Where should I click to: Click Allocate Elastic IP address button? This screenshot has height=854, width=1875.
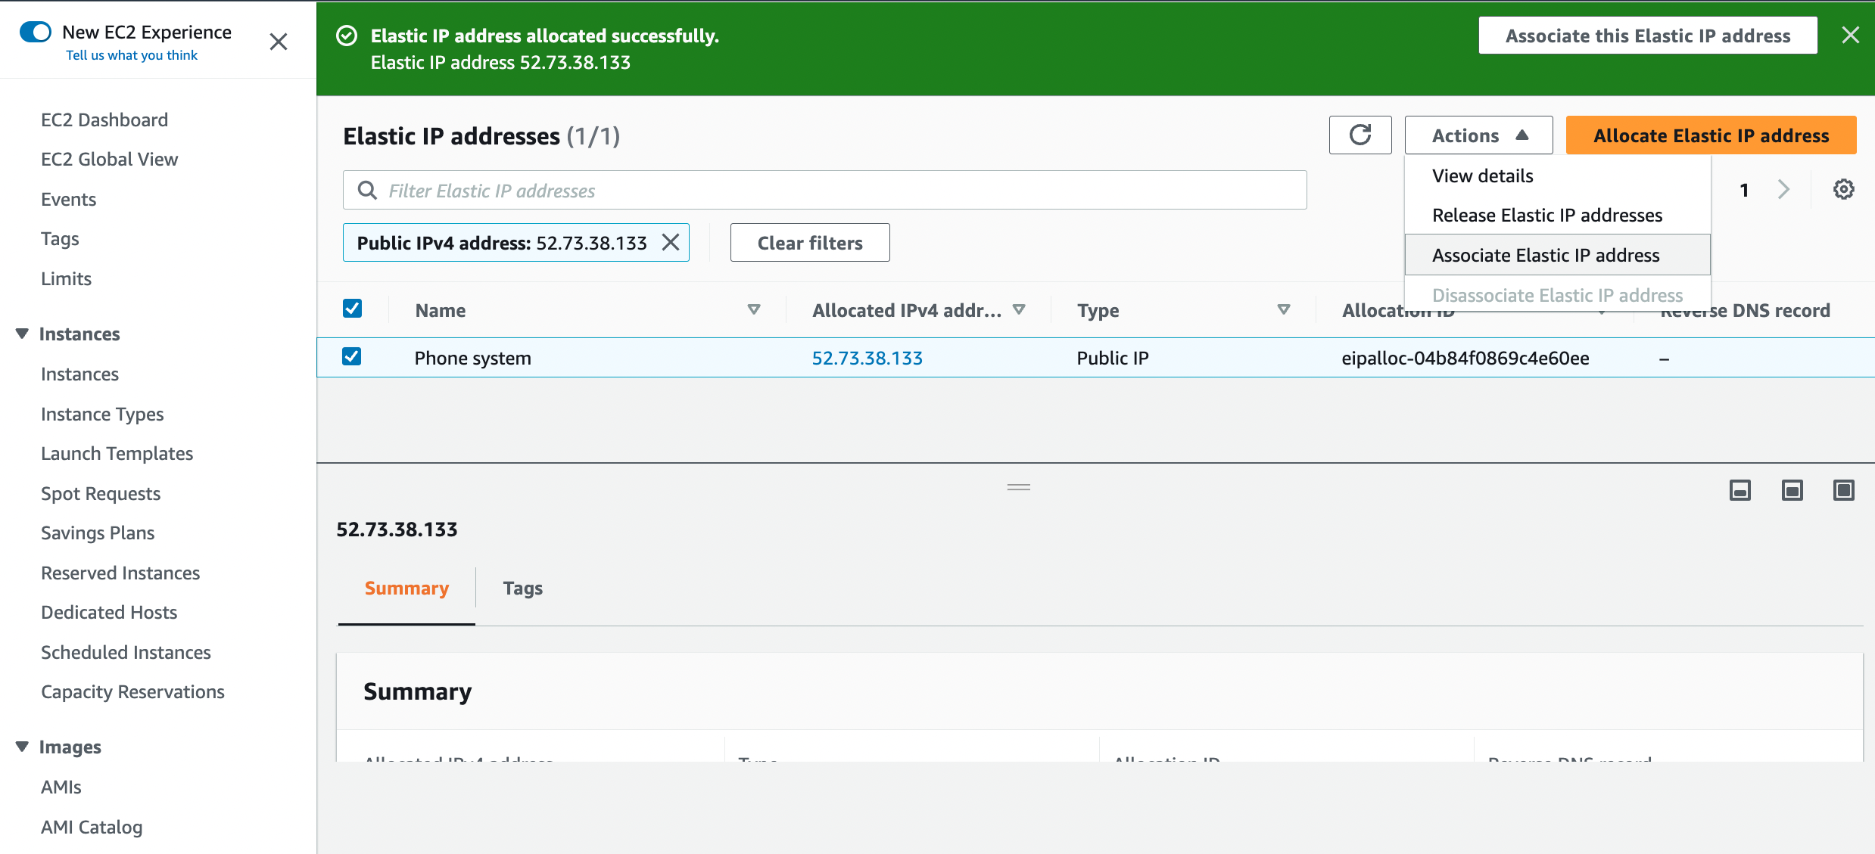click(1711, 135)
